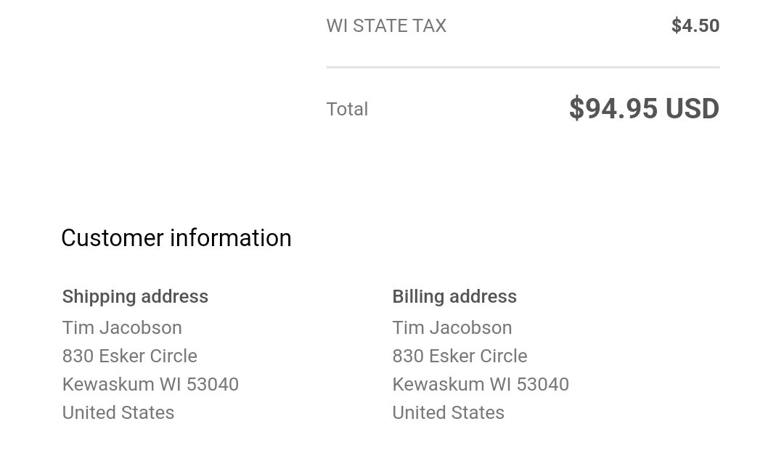Click the divider line above Total
Viewport: 784px width, 461px height.
[523, 67]
